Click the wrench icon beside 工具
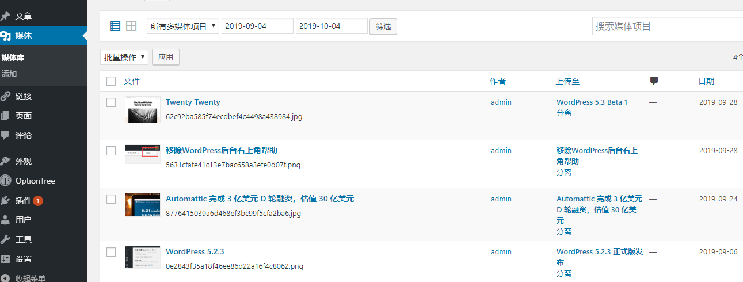 6,239
